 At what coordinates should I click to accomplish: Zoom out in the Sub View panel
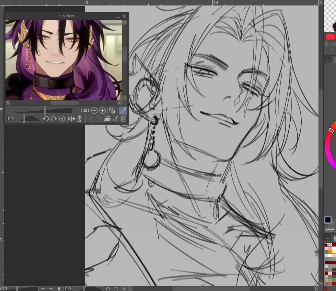tap(94, 110)
